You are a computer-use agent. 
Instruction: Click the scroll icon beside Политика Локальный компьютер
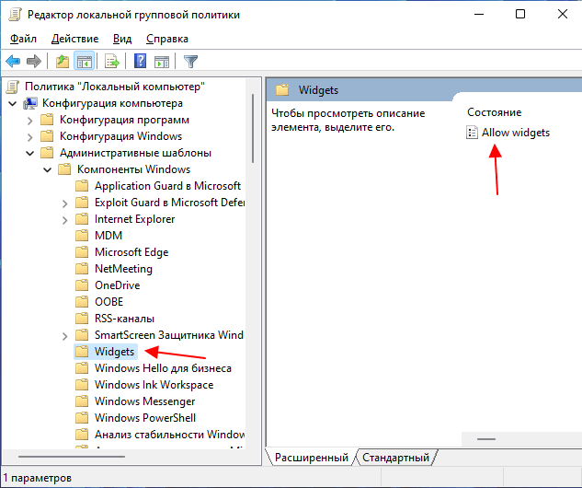tap(12, 87)
